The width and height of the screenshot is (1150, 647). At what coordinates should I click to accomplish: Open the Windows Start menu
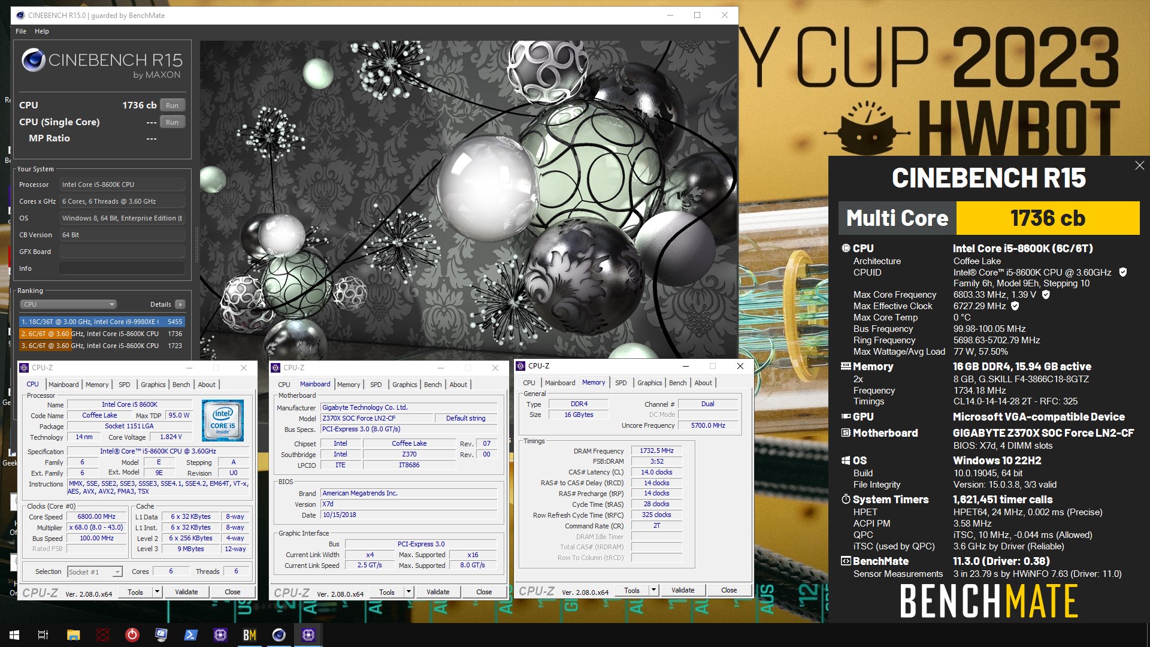(x=14, y=635)
